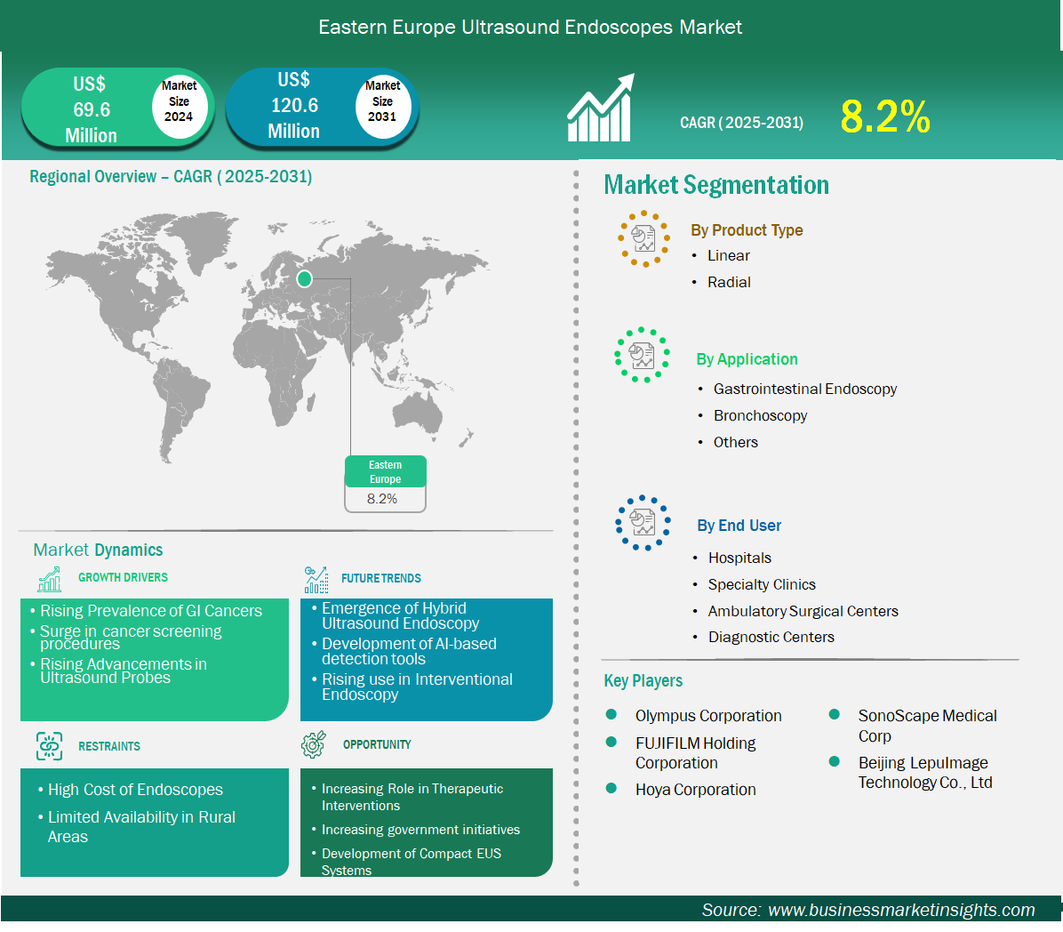The height and width of the screenshot is (932, 1063).
Task: Click the Opportunity gear icon
Action: click(314, 745)
